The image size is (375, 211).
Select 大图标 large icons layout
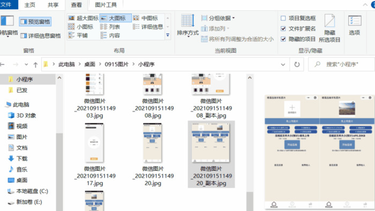click(x=116, y=18)
